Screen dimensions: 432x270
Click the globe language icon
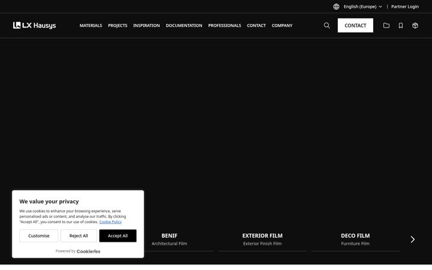coord(336,7)
